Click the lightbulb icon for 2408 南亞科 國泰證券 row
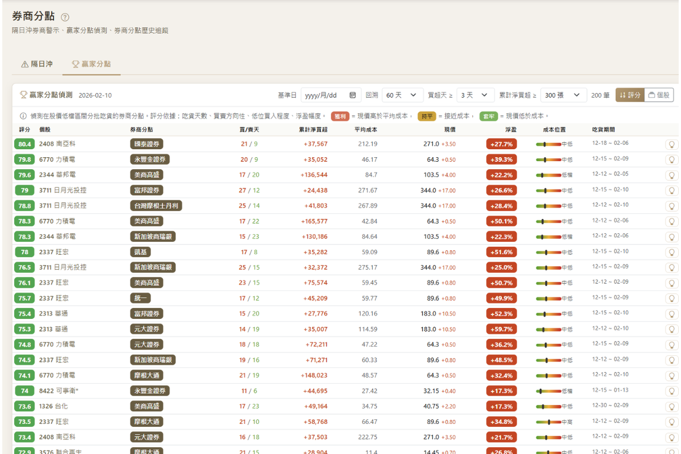The image size is (681, 454). (672, 144)
